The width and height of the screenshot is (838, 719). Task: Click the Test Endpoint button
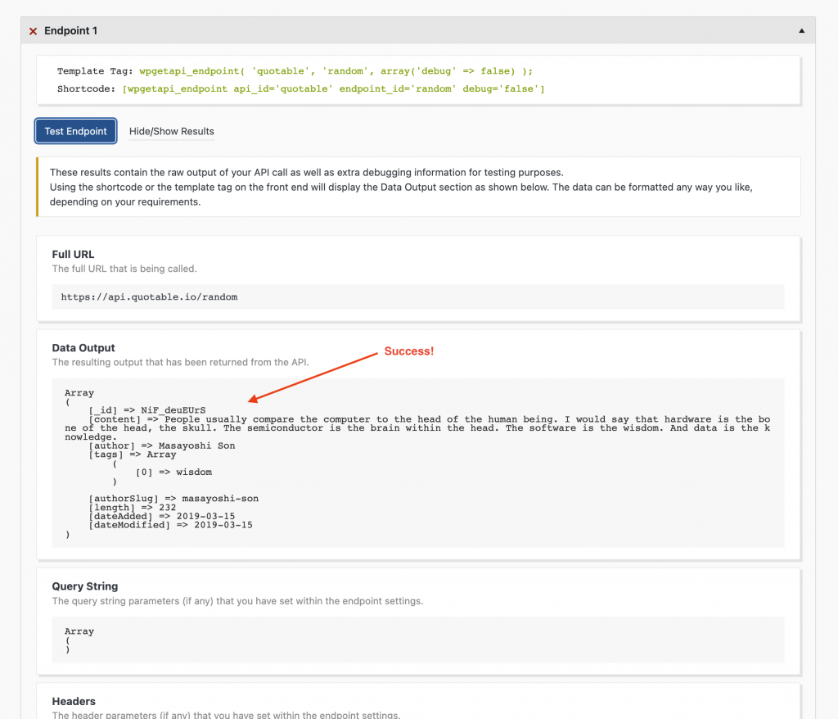point(75,131)
